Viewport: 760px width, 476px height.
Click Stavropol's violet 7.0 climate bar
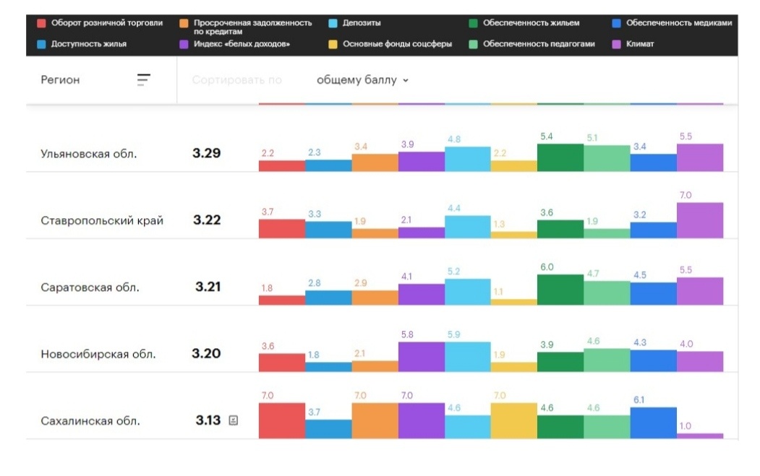coord(700,220)
